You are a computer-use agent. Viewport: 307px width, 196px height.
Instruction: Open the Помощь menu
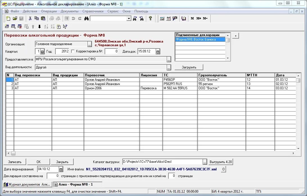[141, 11]
